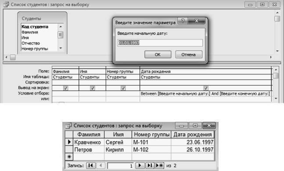Viewport: 284px width, 171px height.
Task: Go to first record in results window
Action: pyautogui.click(x=91, y=165)
